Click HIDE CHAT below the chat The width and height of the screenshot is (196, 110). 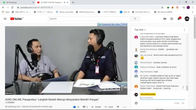click(x=160, y=109)
